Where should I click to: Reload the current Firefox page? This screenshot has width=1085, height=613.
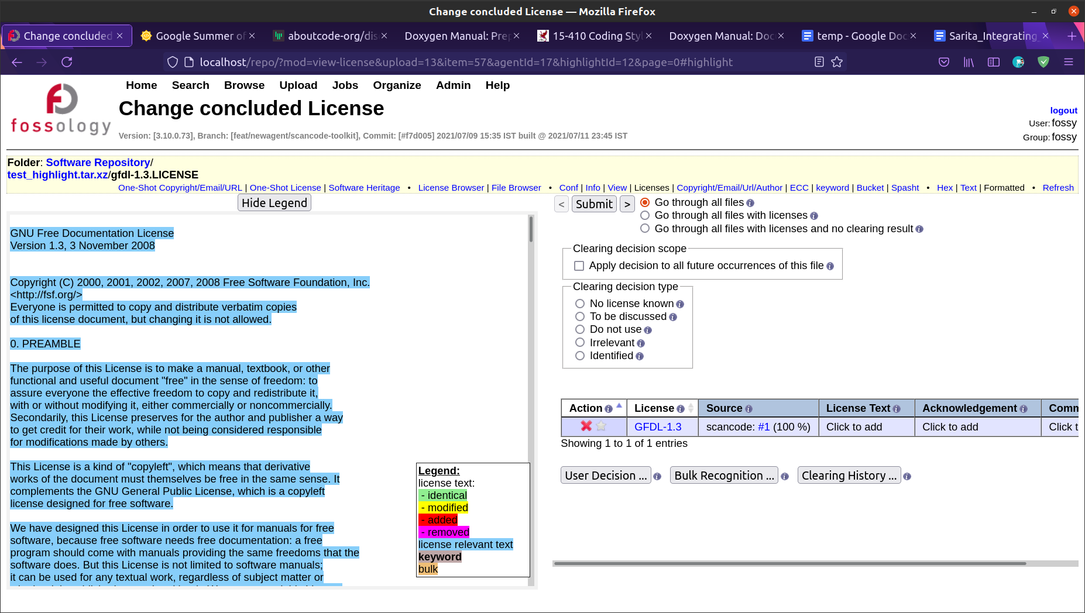pos(67,62)
